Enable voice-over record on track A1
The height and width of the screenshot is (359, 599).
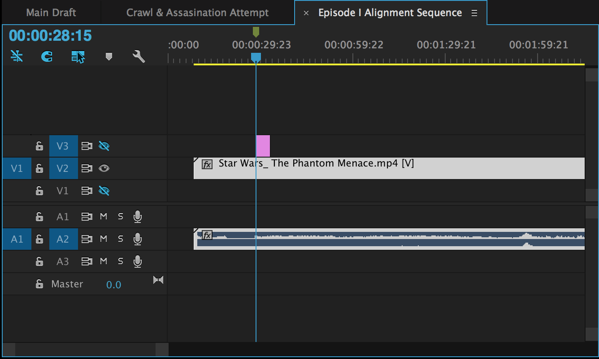[138, 217]
